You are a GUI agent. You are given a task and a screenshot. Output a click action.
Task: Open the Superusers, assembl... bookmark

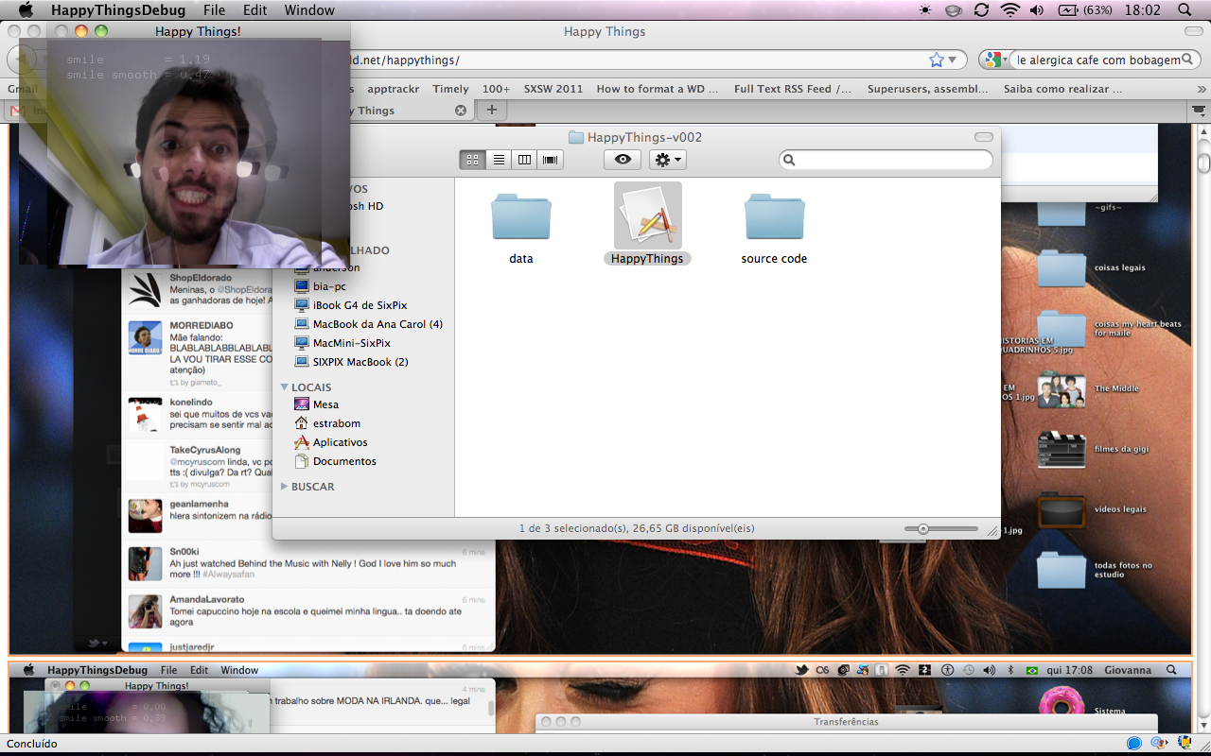coord(929,89)
